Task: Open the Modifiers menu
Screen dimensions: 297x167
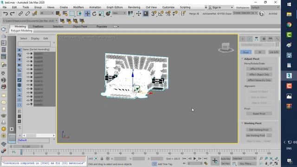Action: (78, 7)
